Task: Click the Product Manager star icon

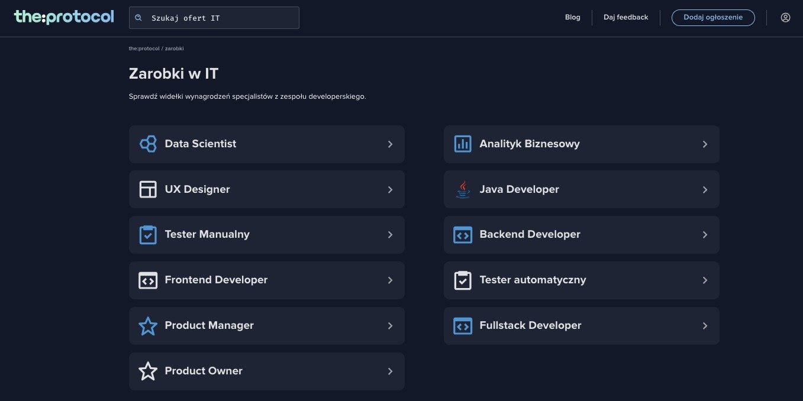Action: click(148, 325)
